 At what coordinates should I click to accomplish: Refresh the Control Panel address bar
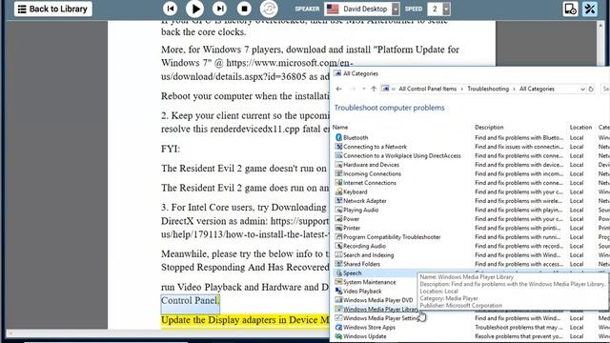(591, 89)
